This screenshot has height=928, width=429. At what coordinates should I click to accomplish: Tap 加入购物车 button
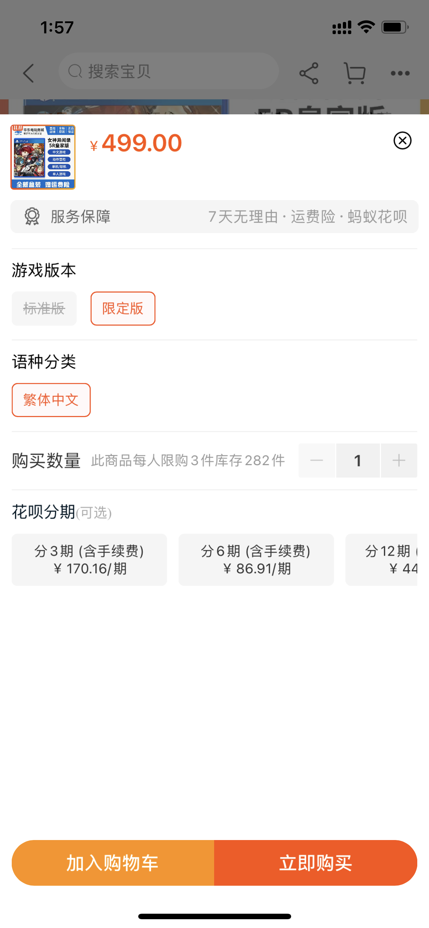point(113,863)
